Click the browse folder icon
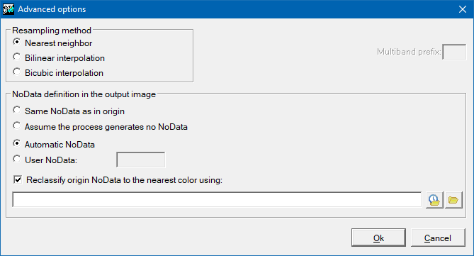The image size is (474, 256). click(453, 200)
